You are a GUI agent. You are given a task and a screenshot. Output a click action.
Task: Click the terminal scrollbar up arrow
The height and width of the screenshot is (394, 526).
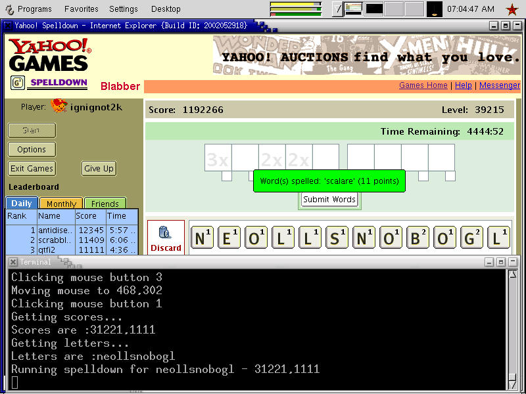pyautogui.click(x=513, y=275)
